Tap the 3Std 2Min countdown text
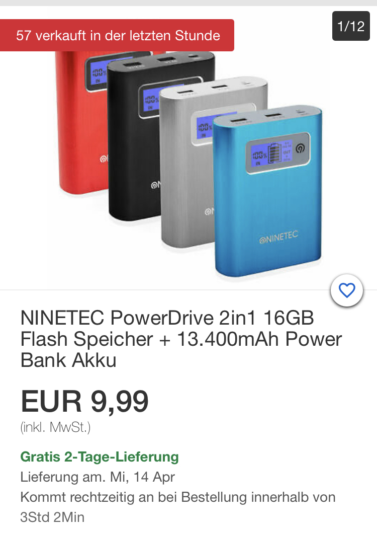This screenshot has height=534, width=377. coord(52,517)
